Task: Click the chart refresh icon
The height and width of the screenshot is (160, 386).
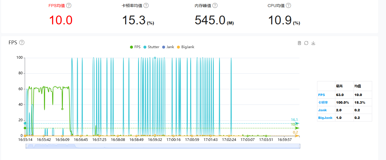Action: tap(306, 43)
